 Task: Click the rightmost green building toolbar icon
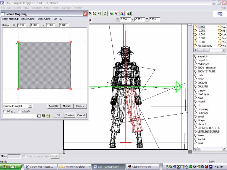pyautogui.click(x=129, y=14)
